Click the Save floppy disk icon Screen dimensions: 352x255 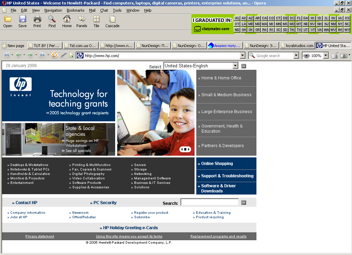pos(22,19)
